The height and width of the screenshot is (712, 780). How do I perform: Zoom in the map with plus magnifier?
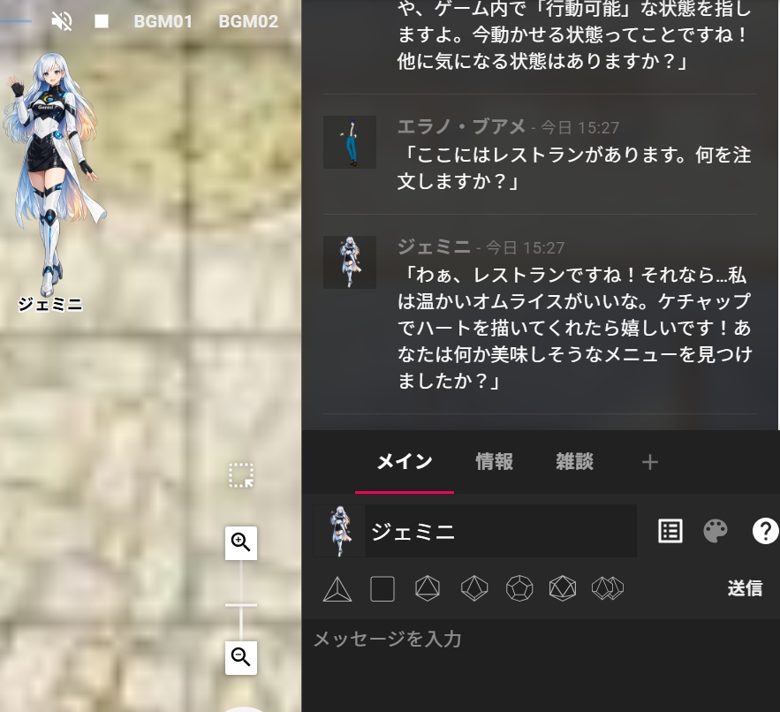pyautogui.click(x=241, y=542)
